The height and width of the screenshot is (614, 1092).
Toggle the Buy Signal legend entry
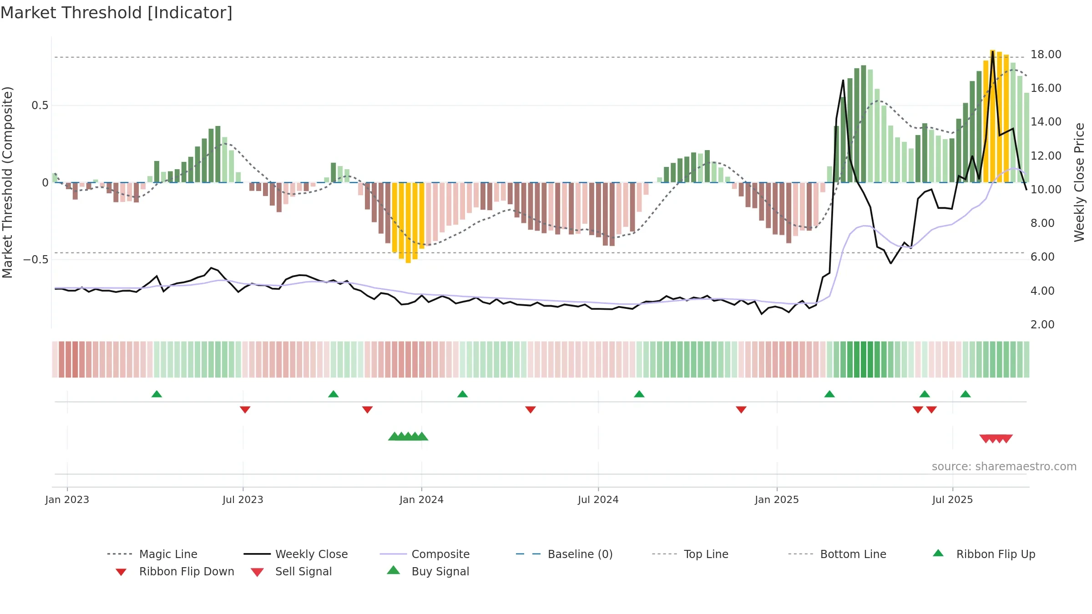(x=428, y=571)
